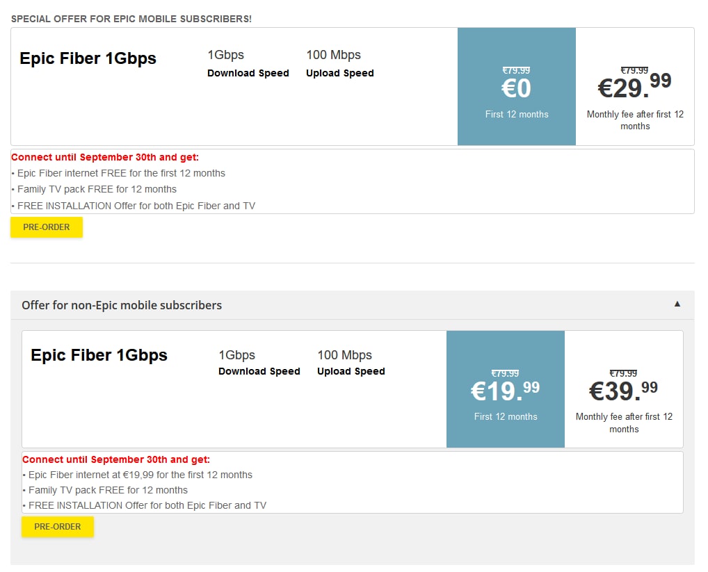This screenshot has width=708, height=572.
Task: Click the 100 Mbps Upload Speed in the top offer
Action: (339, 63)
